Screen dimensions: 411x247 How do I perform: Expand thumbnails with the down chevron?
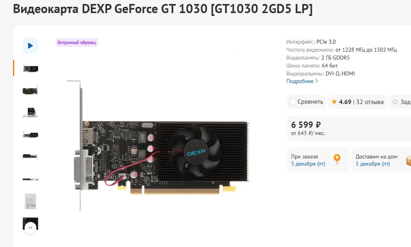pos(31,228)
